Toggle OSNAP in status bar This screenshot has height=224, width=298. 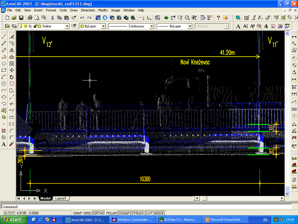124,213
